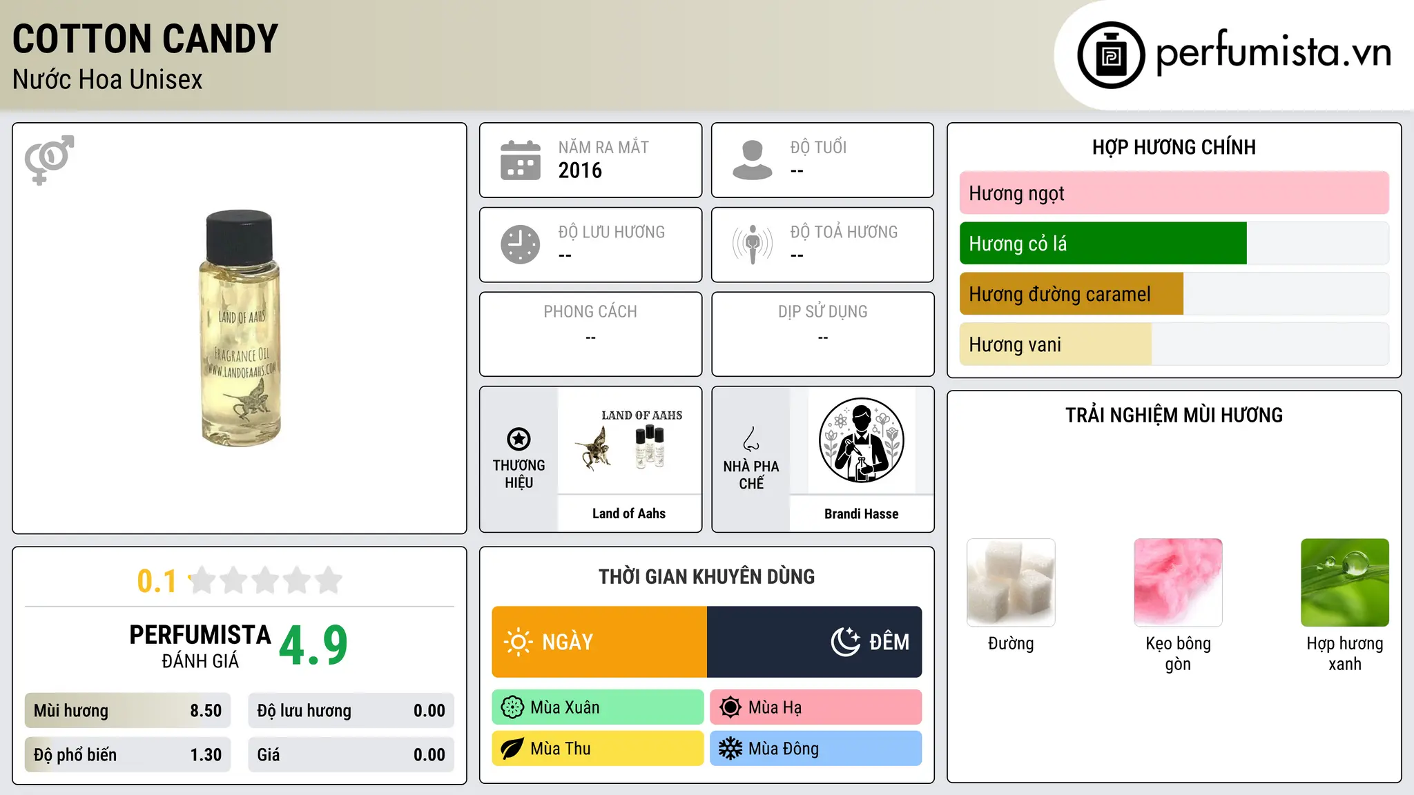Click the Đường sugar cubes note image
The height and width of the screenshot is (795, 1414).
1011,582
